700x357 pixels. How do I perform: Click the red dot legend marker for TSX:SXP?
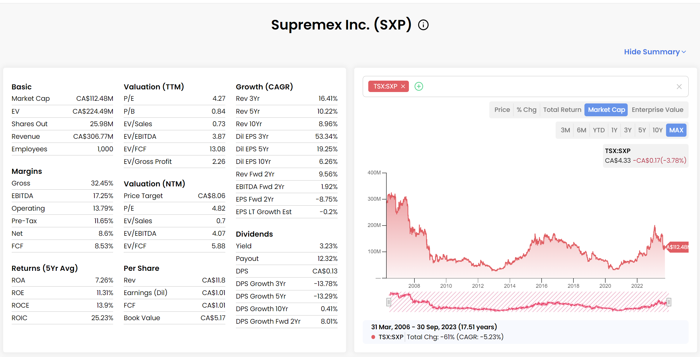[x=373, y=337]
